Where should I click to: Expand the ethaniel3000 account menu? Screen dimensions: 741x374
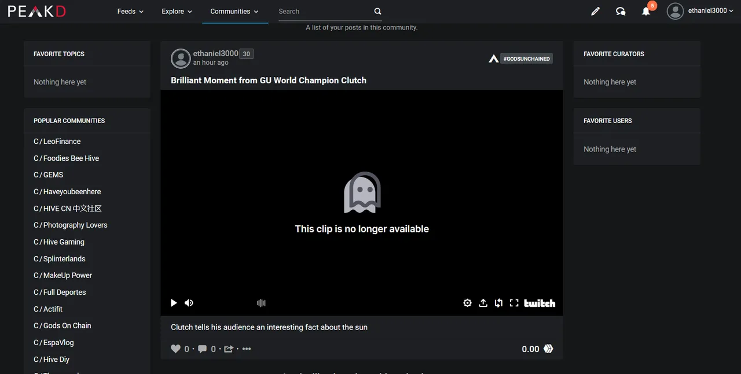[x=711, y=10]
